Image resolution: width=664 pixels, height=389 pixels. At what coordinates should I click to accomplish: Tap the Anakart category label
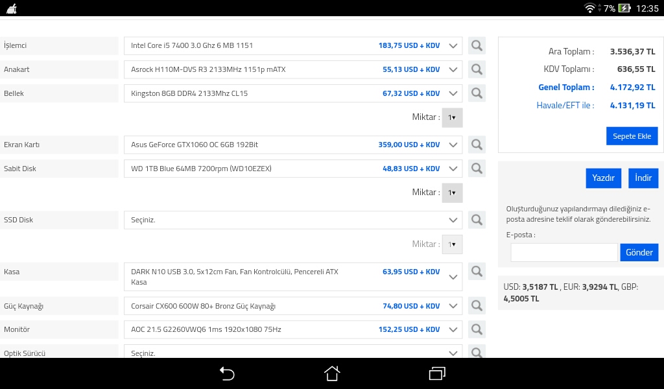point(16,69)
